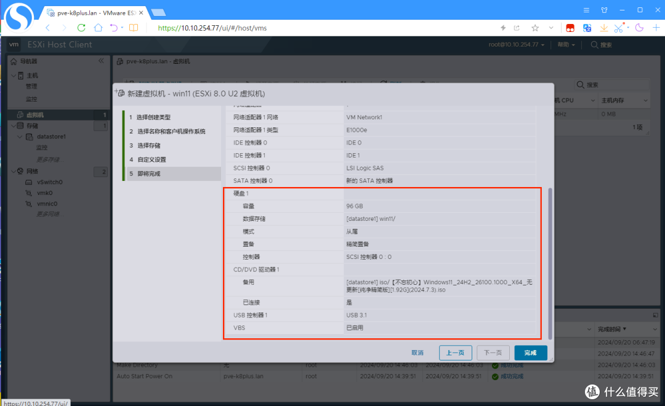This screenshot has height=406, width=665.
Task: Bookmark page with star icon
Action: point(535,28)
